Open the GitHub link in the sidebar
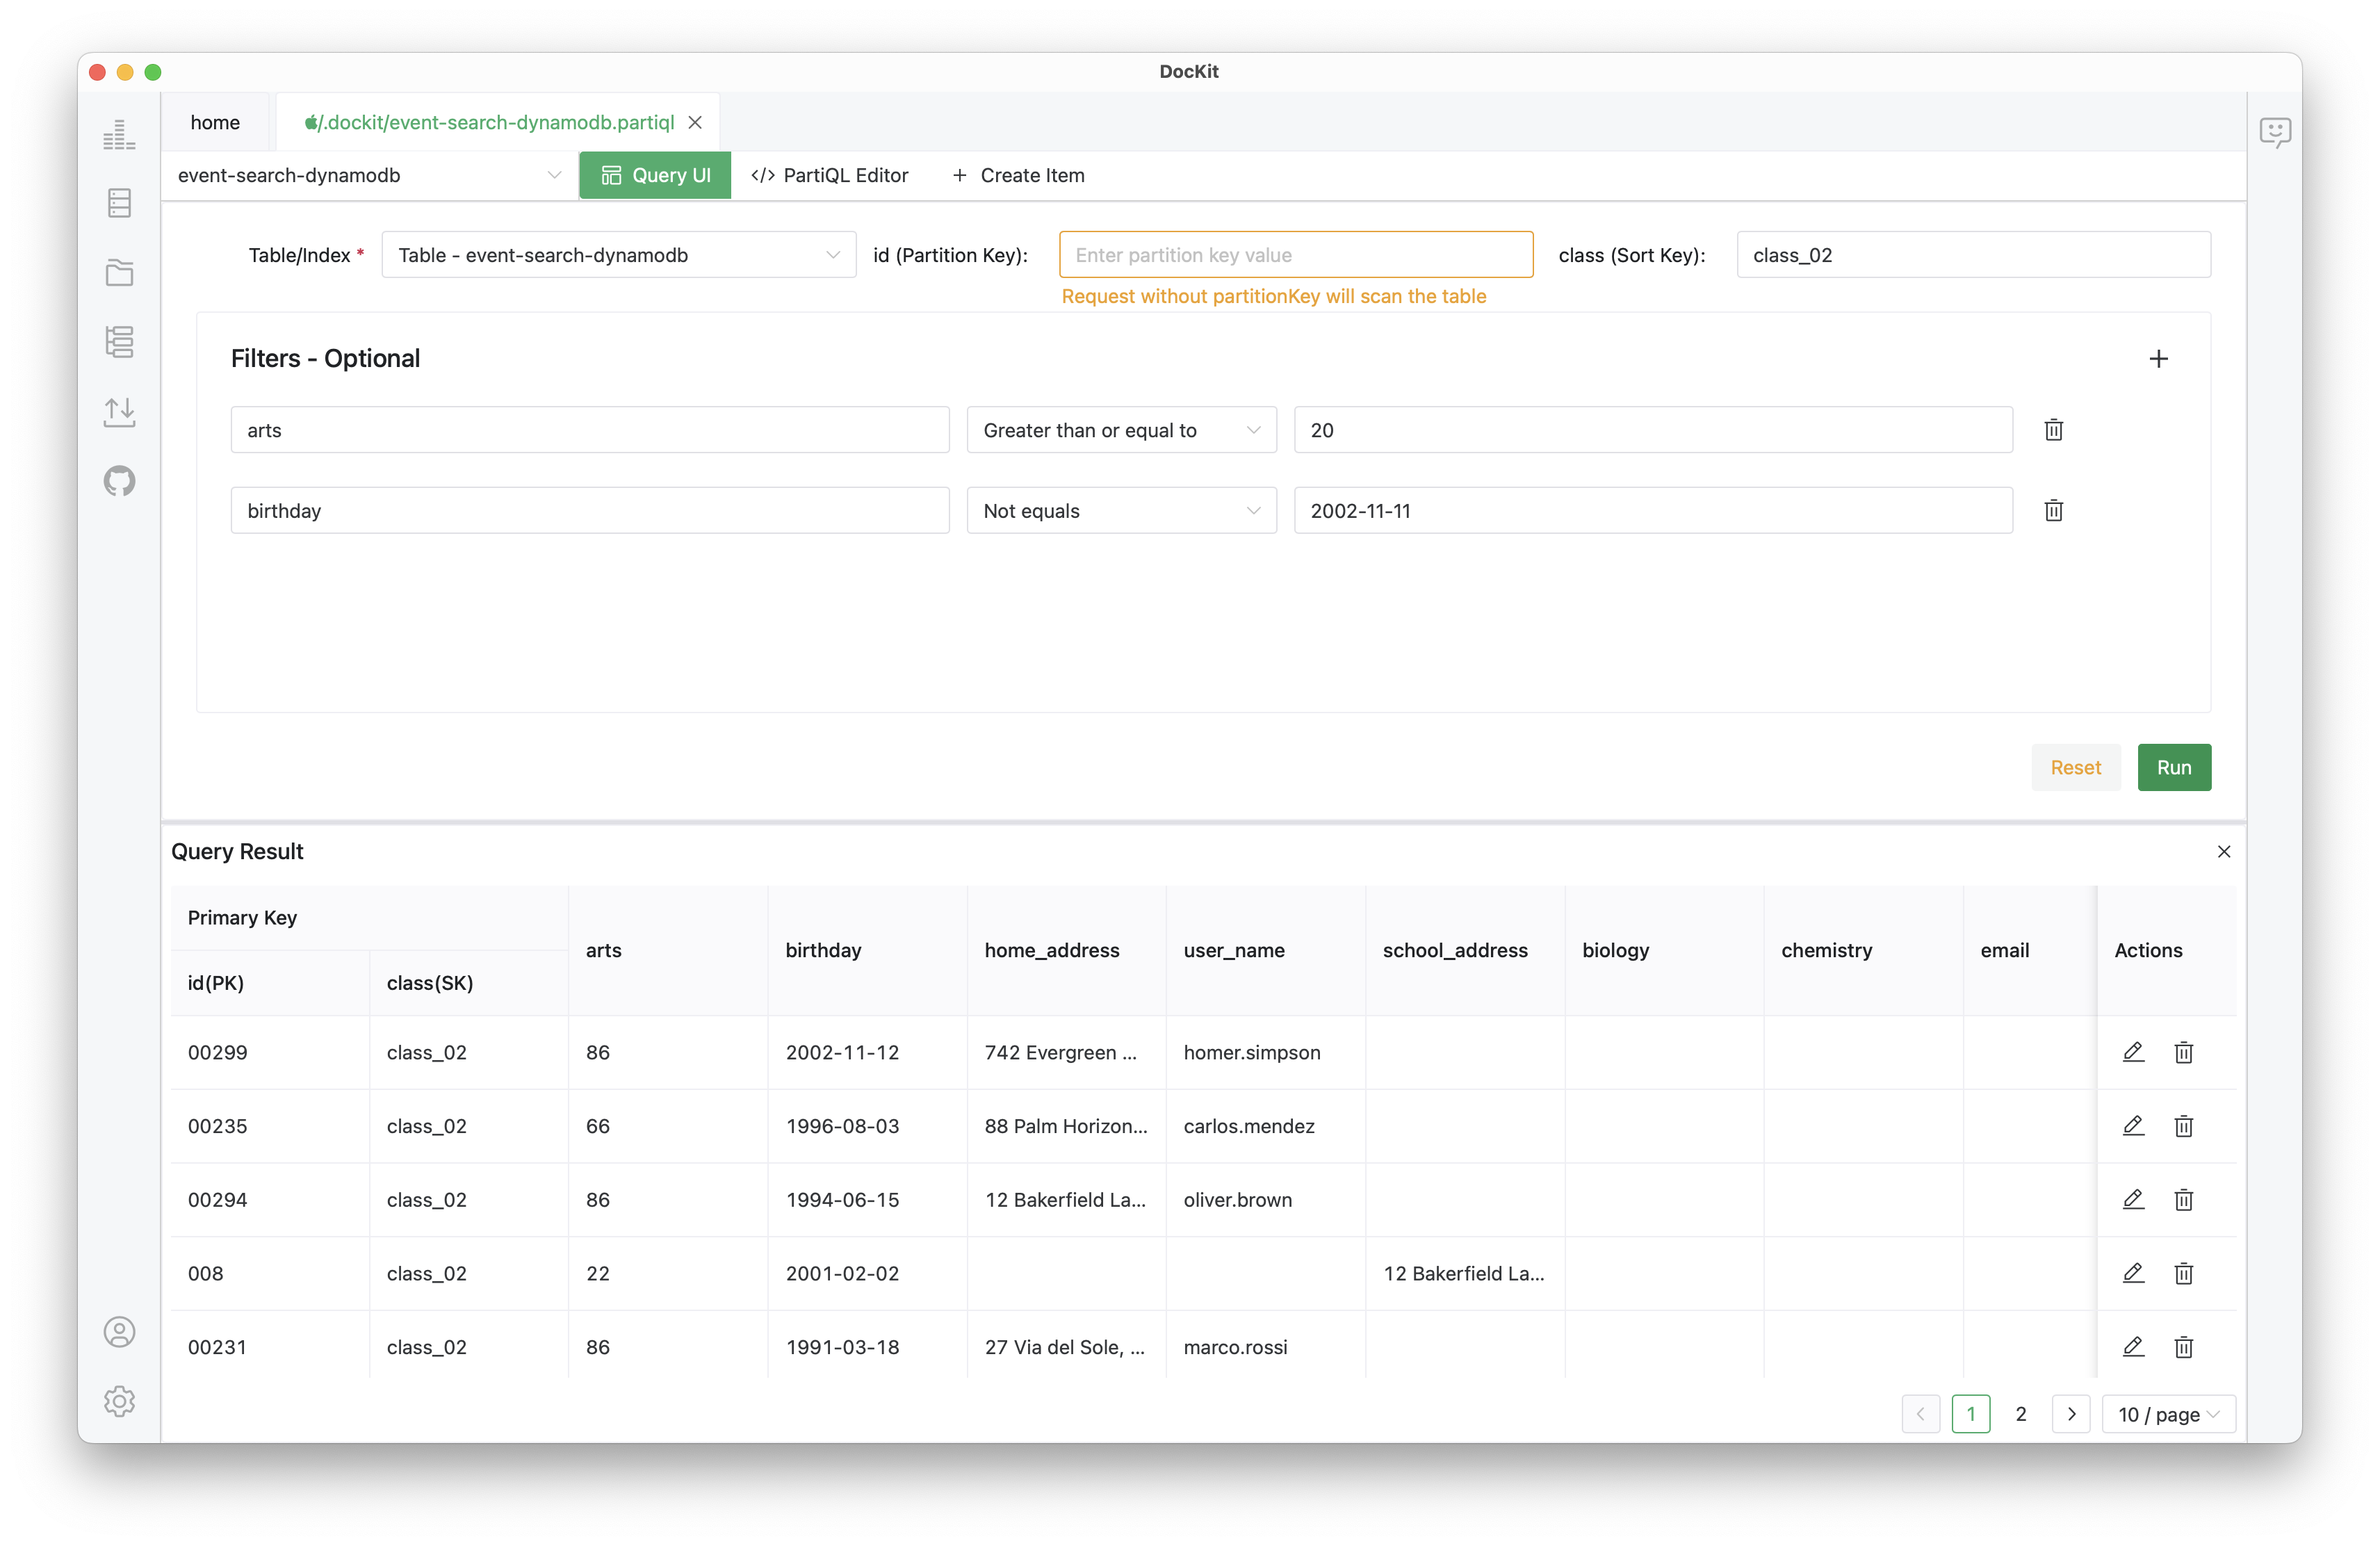 [119, 481]
